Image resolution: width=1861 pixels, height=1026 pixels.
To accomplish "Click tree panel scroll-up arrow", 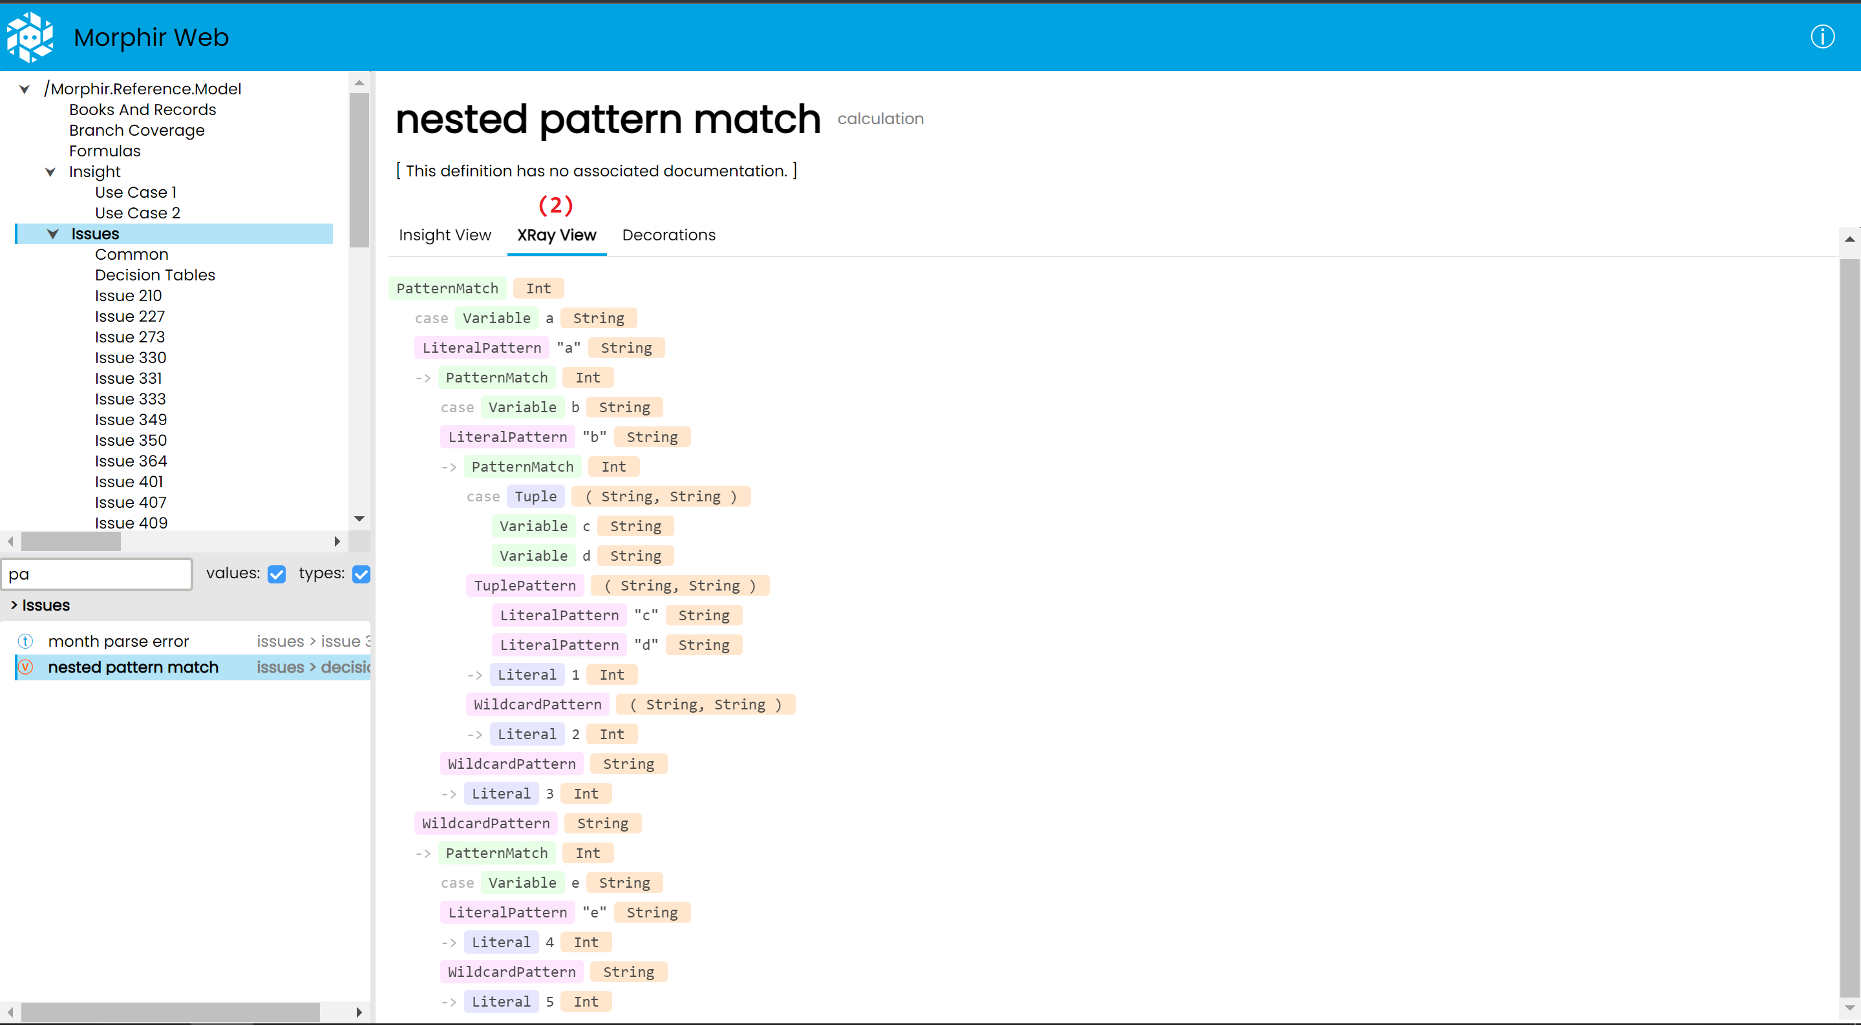I will 359,83.
